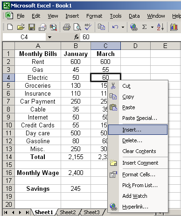Open the Chart Wizard icon
Image resolution: width=181 pixels, height=216 pixels.
[174, 27]
